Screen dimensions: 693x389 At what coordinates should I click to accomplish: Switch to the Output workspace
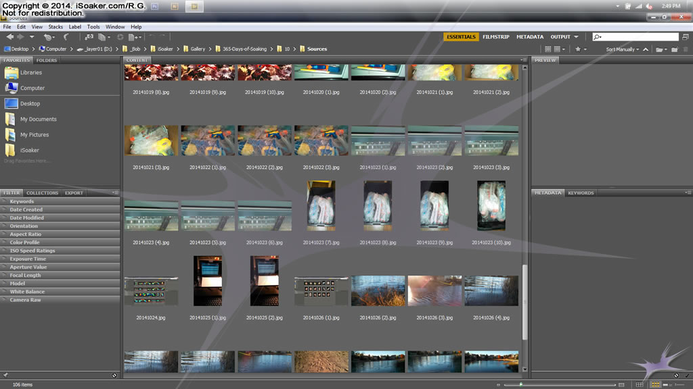pos(560,37)
